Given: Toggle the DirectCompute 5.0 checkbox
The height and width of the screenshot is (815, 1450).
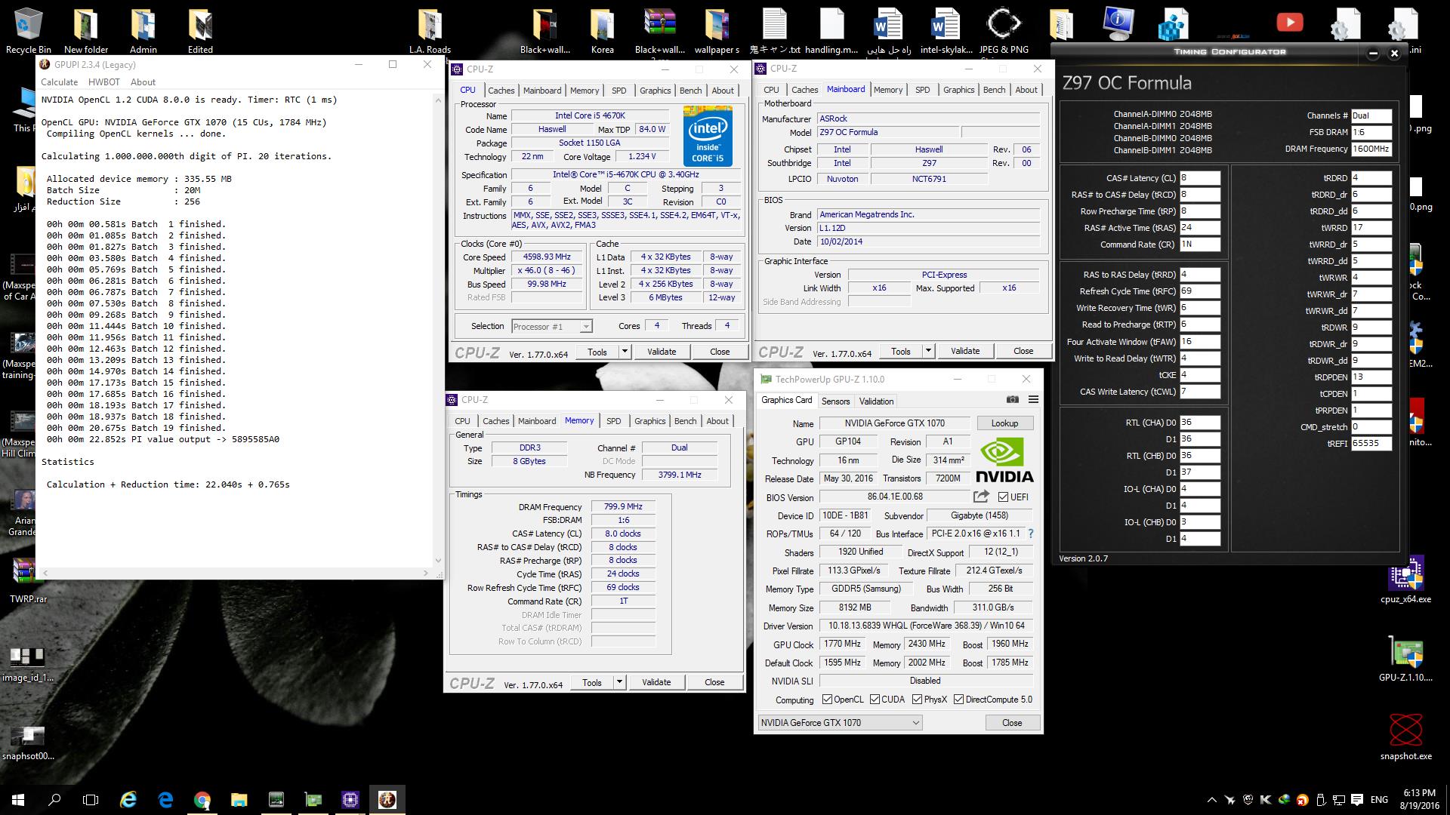Looking at the screenshot, I should click(958, 700).
